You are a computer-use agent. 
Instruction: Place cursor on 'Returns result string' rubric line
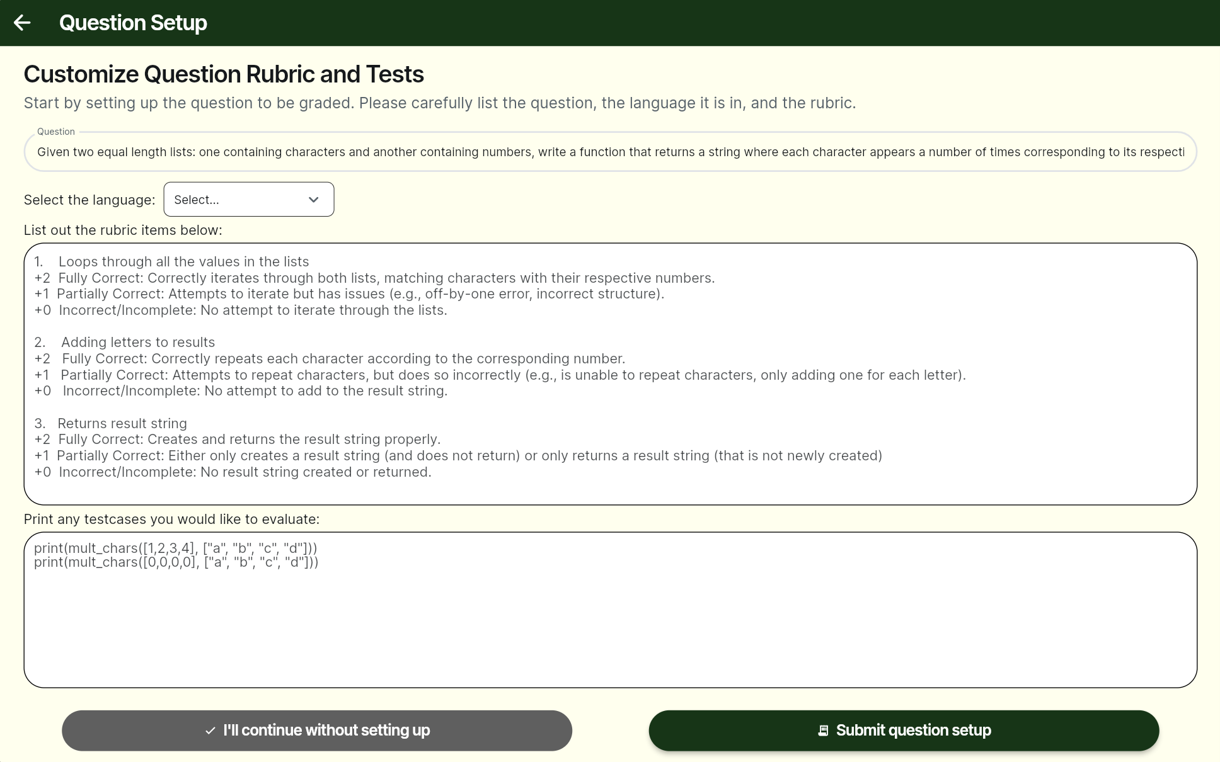(x=122, y=423)
